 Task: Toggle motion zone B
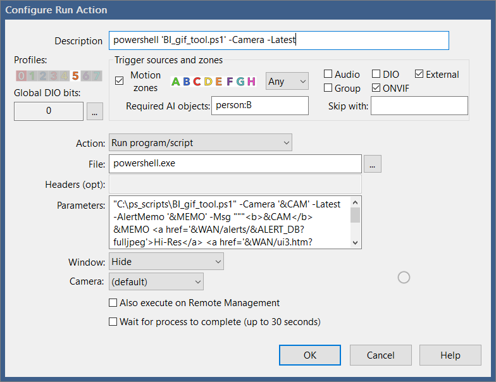click(187, 82)
